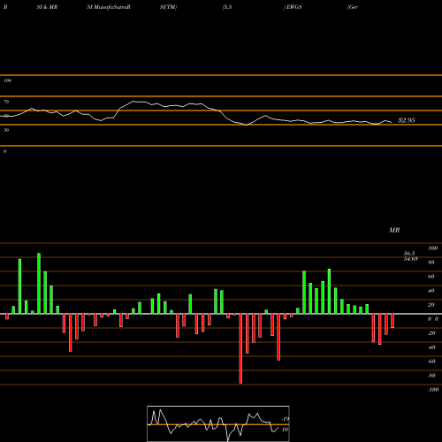Screen dimensions: 442x442
Task: Click the 54.68 value label
Action: pos(411,259)
